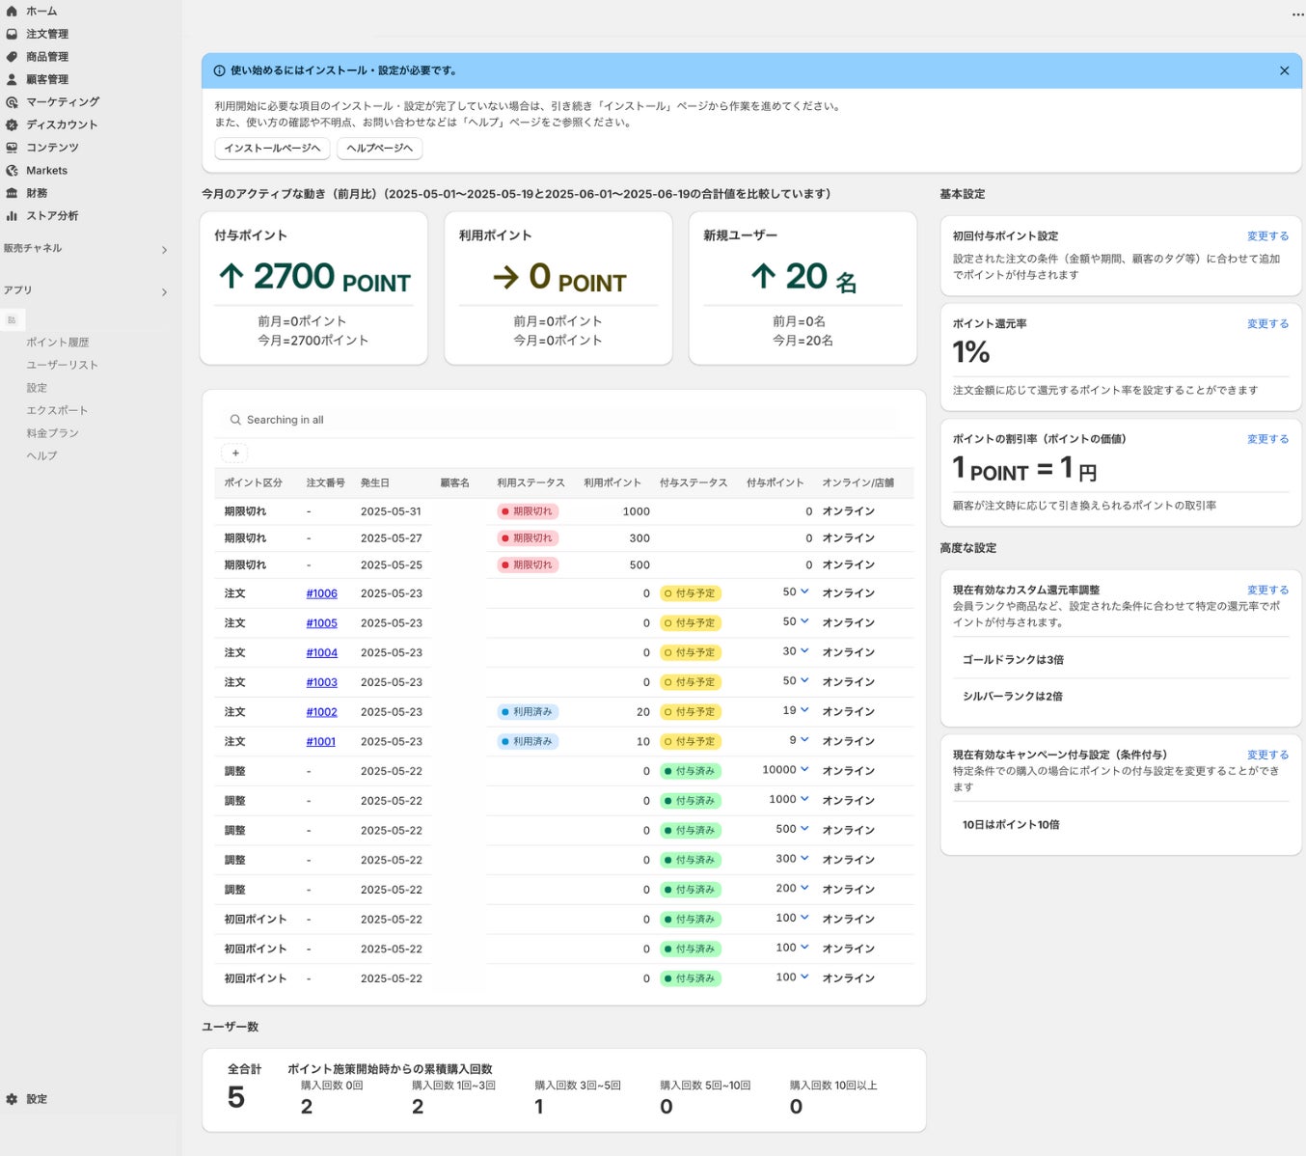Screen dimensions: 1306x1156
Task: Click the Products (商品管理) tag icon
Action: [x=12, y=57]
